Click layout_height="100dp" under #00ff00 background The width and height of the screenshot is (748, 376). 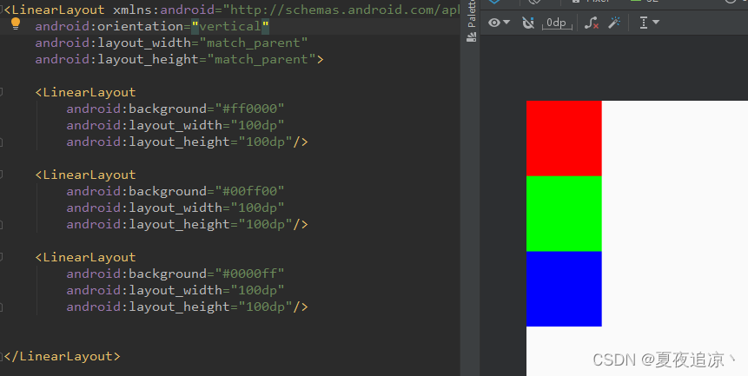tap(188, 224)
